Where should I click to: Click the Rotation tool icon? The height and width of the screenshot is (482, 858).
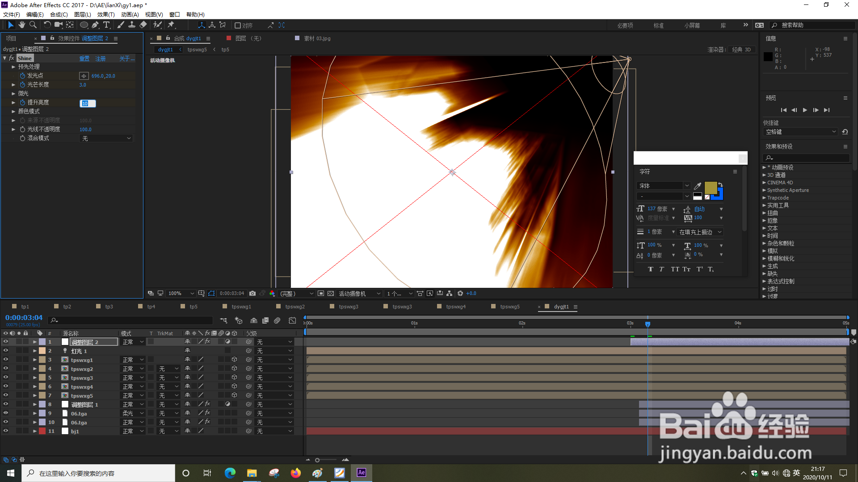click(47, 25)
